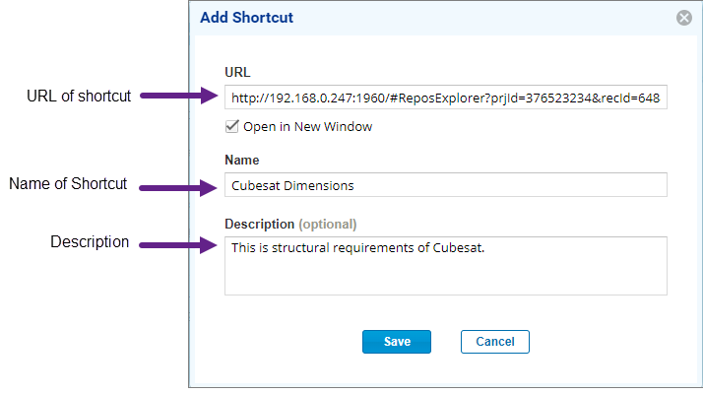
Task: Close the Add Shortcut dialog
Action: tap(683, 18)
